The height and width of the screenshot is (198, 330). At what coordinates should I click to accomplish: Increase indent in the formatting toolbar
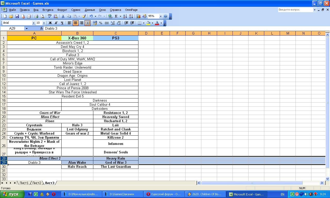click(132, 23)
